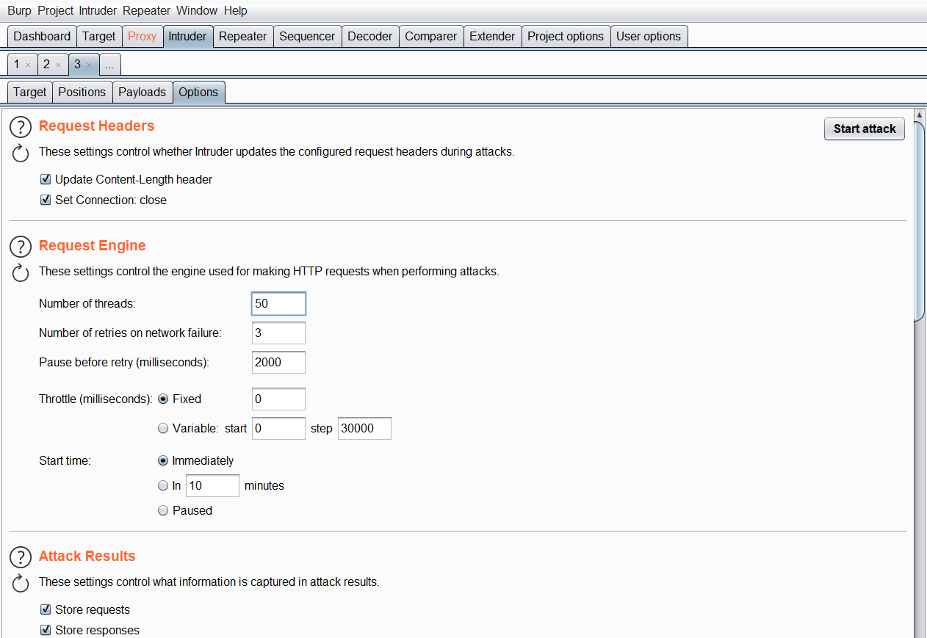
Task: Select Variable throttle radio button
Action: tap(163, 428)
